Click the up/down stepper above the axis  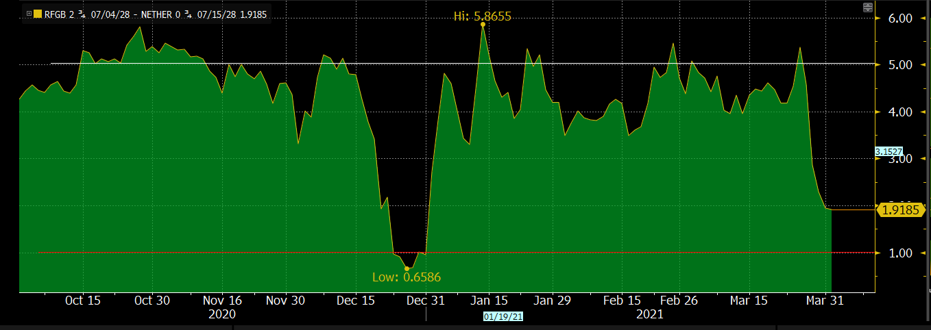[x=868, y=8]
